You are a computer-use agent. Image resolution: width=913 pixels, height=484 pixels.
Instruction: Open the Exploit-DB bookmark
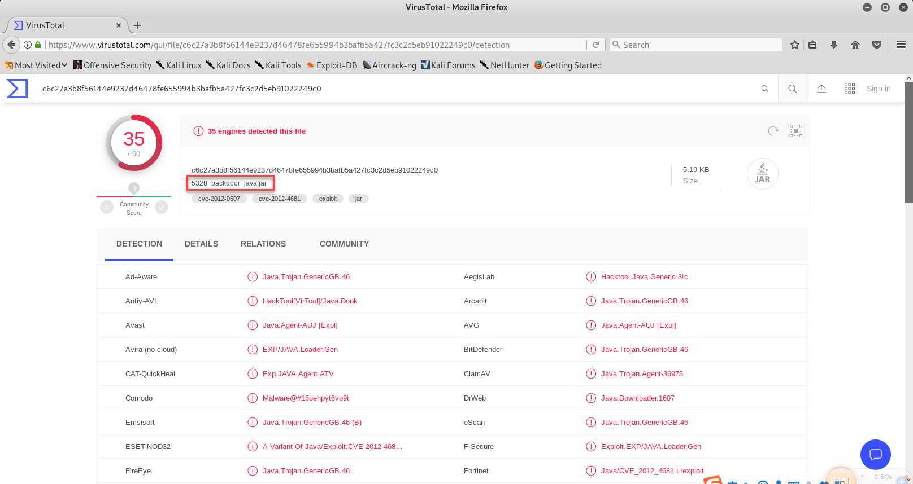pos(332,65)
